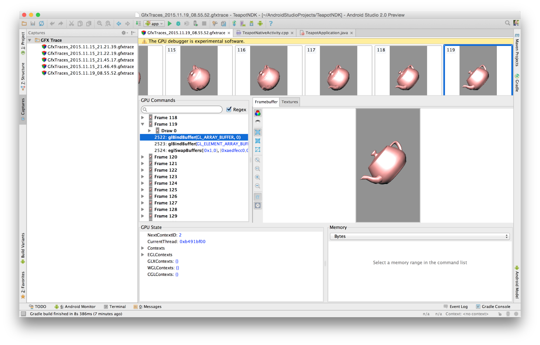Viewport: 540px width, 345px height.
Task: Open the AVD Manager from the toolbar
Action: click(243, 24)
